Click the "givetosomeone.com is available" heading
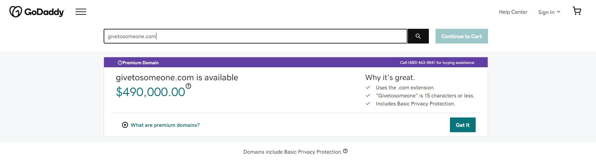 point(177,78)
